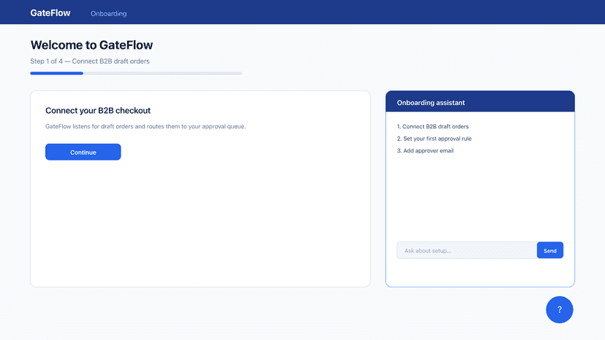Focus the 'Ask about setup...' input field

tap(467, 250)
